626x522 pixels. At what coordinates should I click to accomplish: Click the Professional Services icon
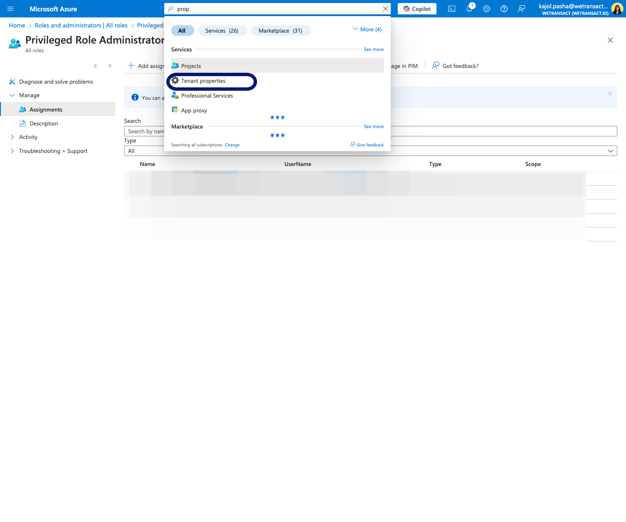point(175,95)
